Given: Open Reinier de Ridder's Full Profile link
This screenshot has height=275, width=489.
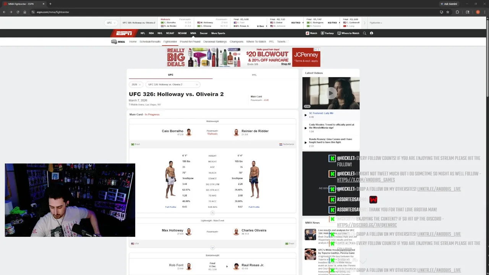Looking at the screenshot, I should pos(254,207).
